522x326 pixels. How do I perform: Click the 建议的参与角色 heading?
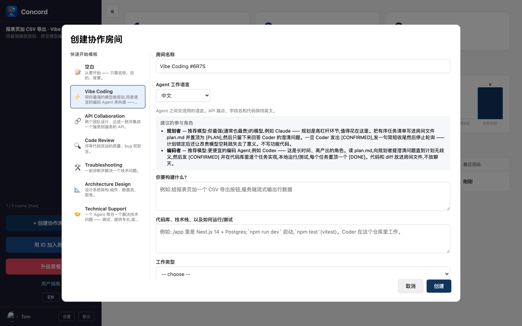click(177, 123)
